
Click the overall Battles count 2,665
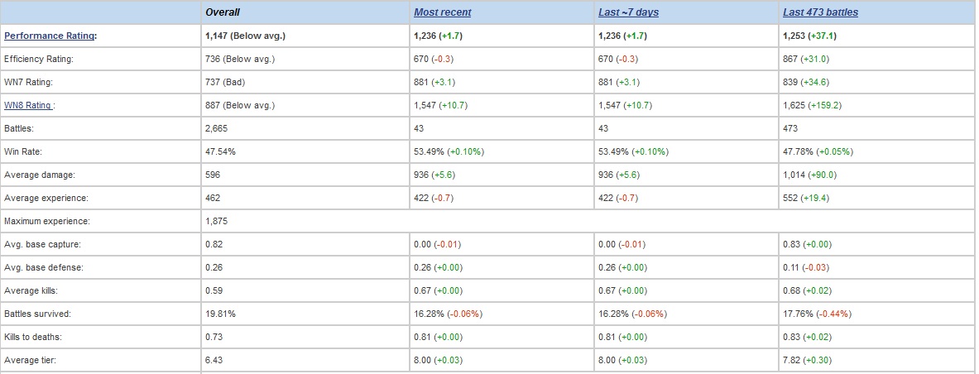click(x=216, y=128)
